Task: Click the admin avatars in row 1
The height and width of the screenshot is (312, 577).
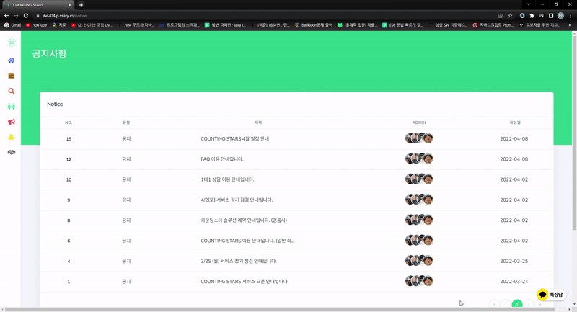Action: click(419, 281)
